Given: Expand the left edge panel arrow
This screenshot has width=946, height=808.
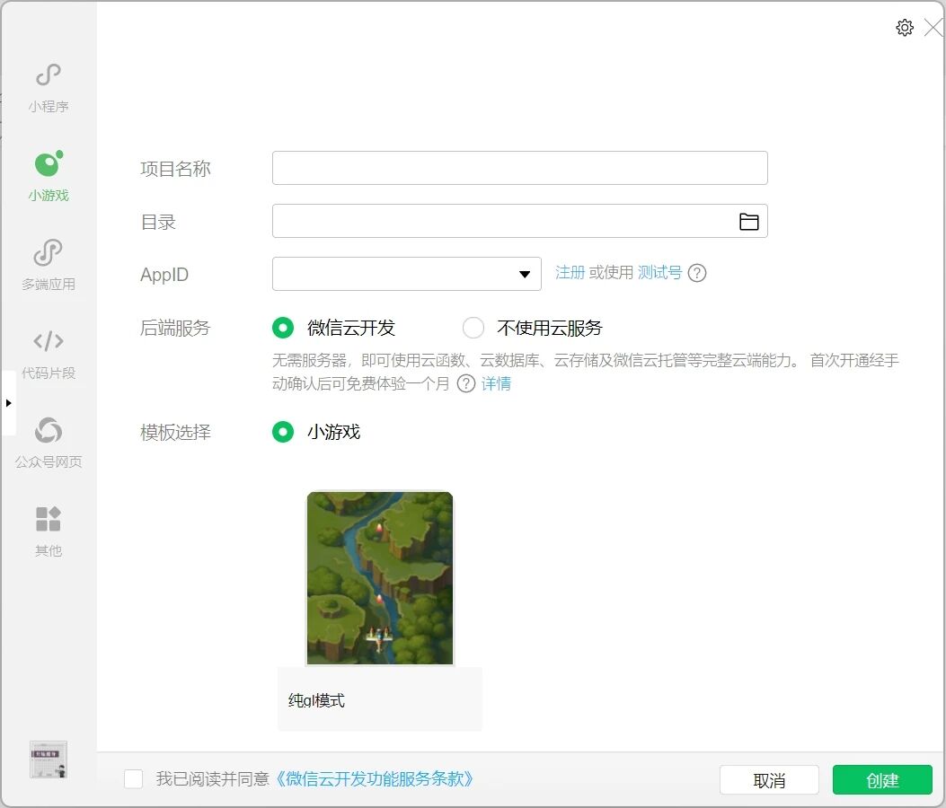Looking at the screenshot, I should pyautogui.click(x=8, y=403).
